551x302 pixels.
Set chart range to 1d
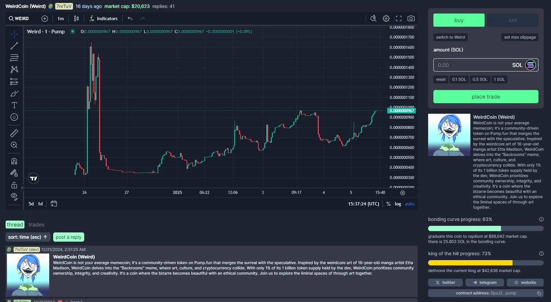pos(40,203)
